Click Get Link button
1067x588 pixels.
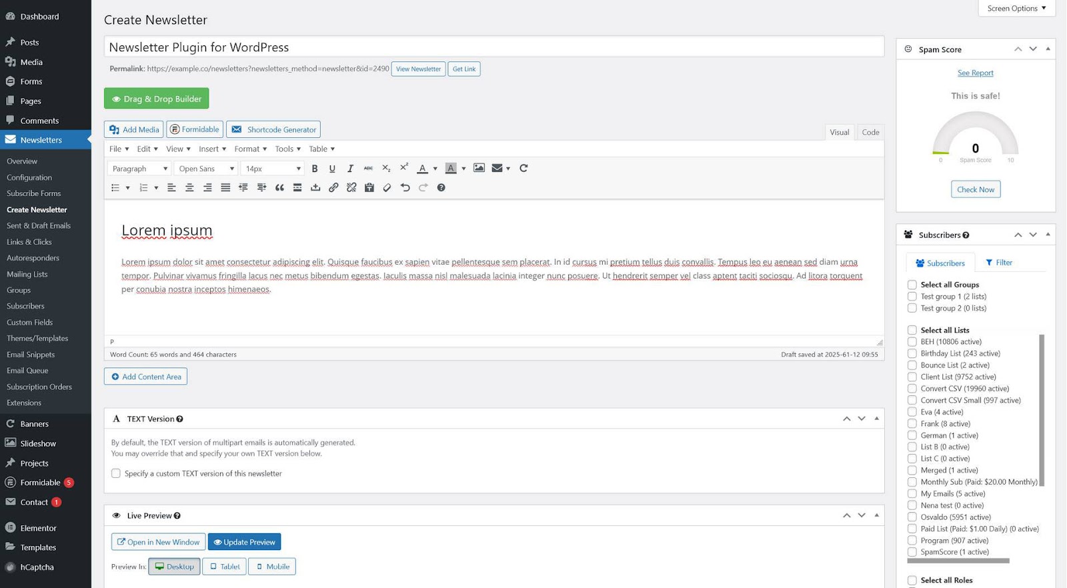click(x=464, y=69)
